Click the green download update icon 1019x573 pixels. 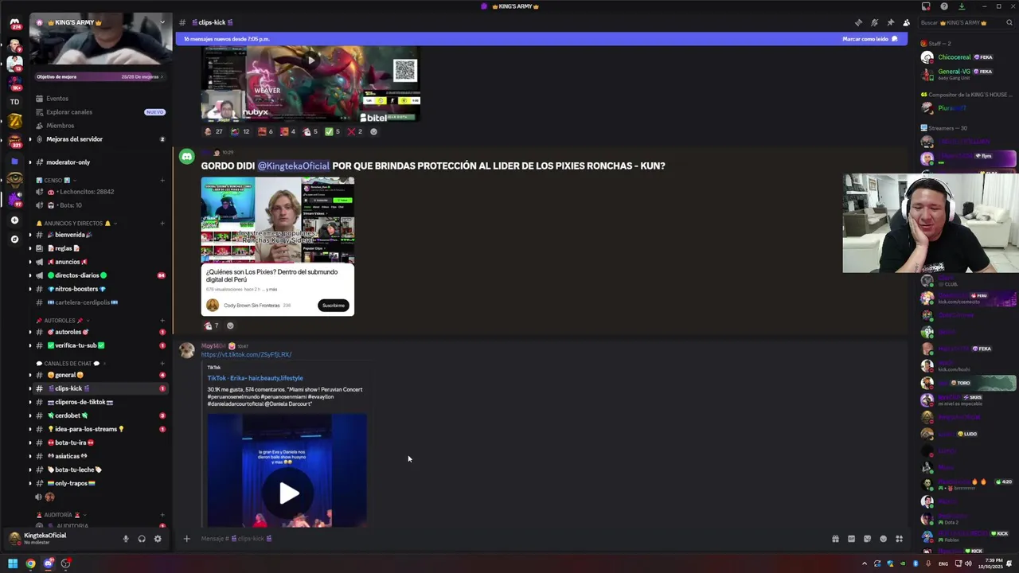[x=961, y=6]
